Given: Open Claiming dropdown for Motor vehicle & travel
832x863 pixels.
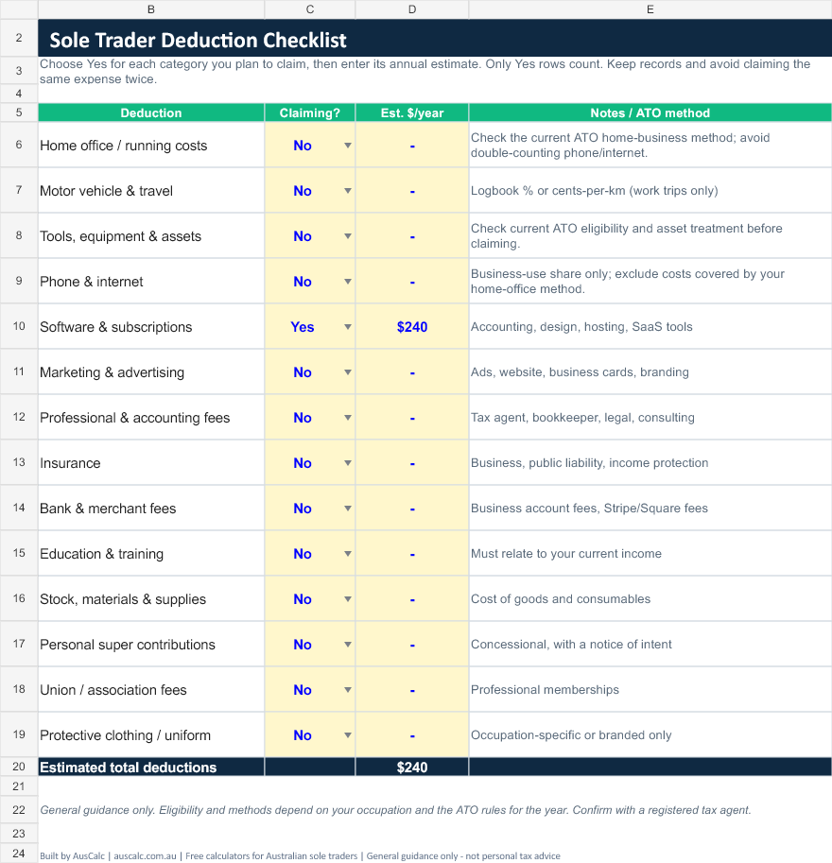Looking at the screenshot, I should pos(347,191).
